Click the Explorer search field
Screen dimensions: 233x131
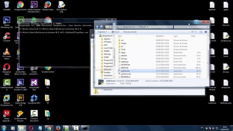(x=191, y=27)
